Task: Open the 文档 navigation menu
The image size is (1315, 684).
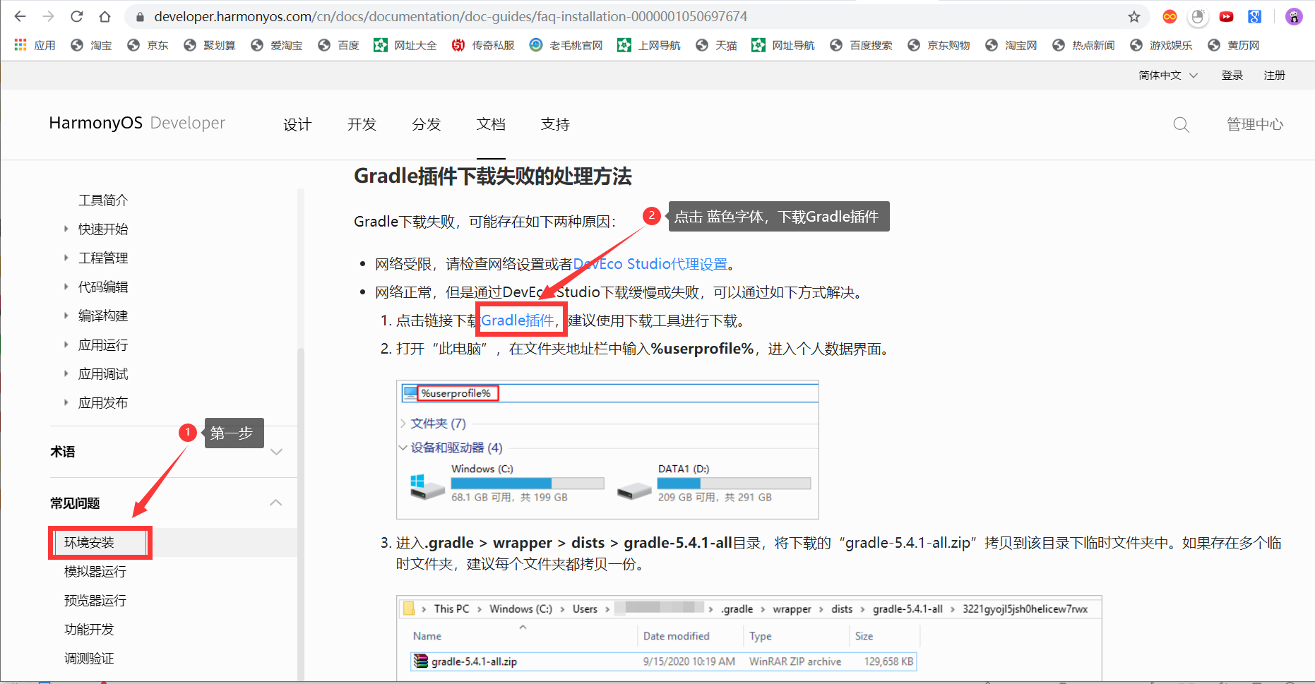Action: [491, 124]
